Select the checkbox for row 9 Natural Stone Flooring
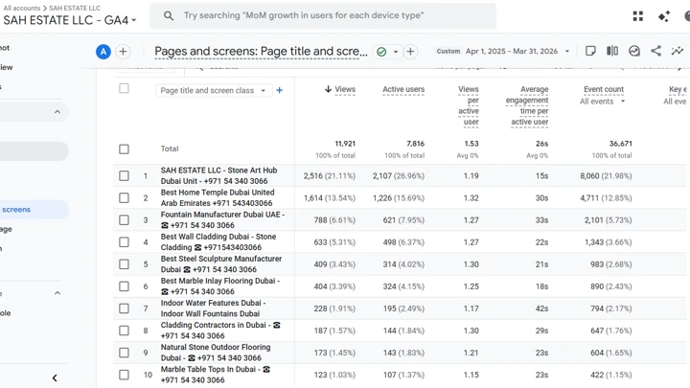This screenshot has height=388, width=690. (x=124, y=353)
